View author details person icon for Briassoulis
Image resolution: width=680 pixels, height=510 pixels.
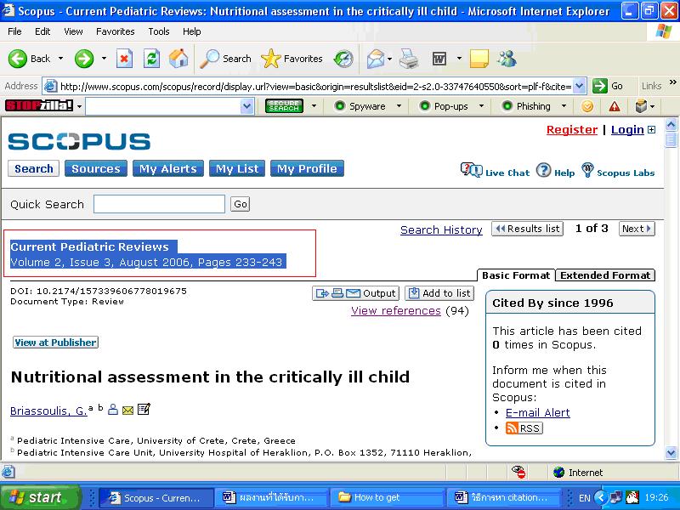[113, 409]
